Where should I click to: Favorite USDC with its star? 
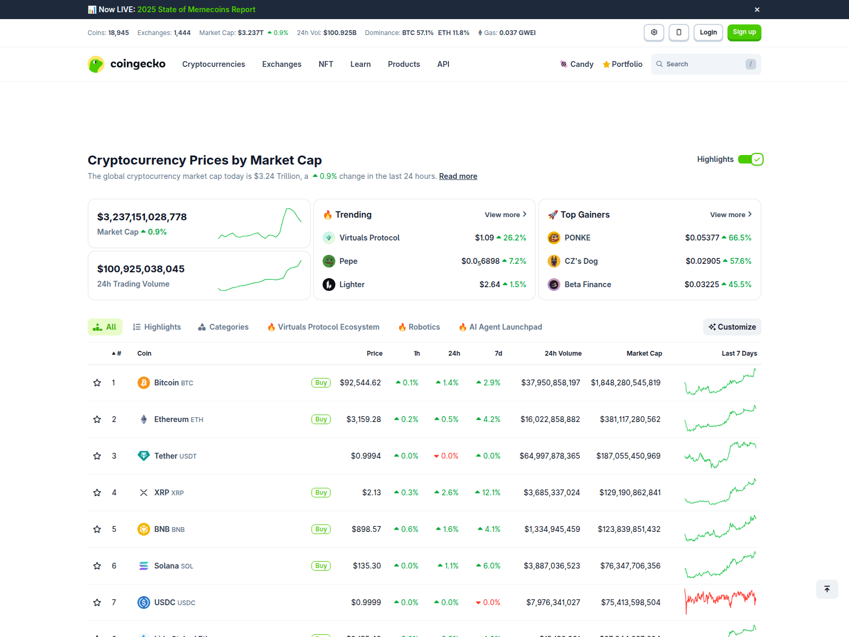pos(97,602)
